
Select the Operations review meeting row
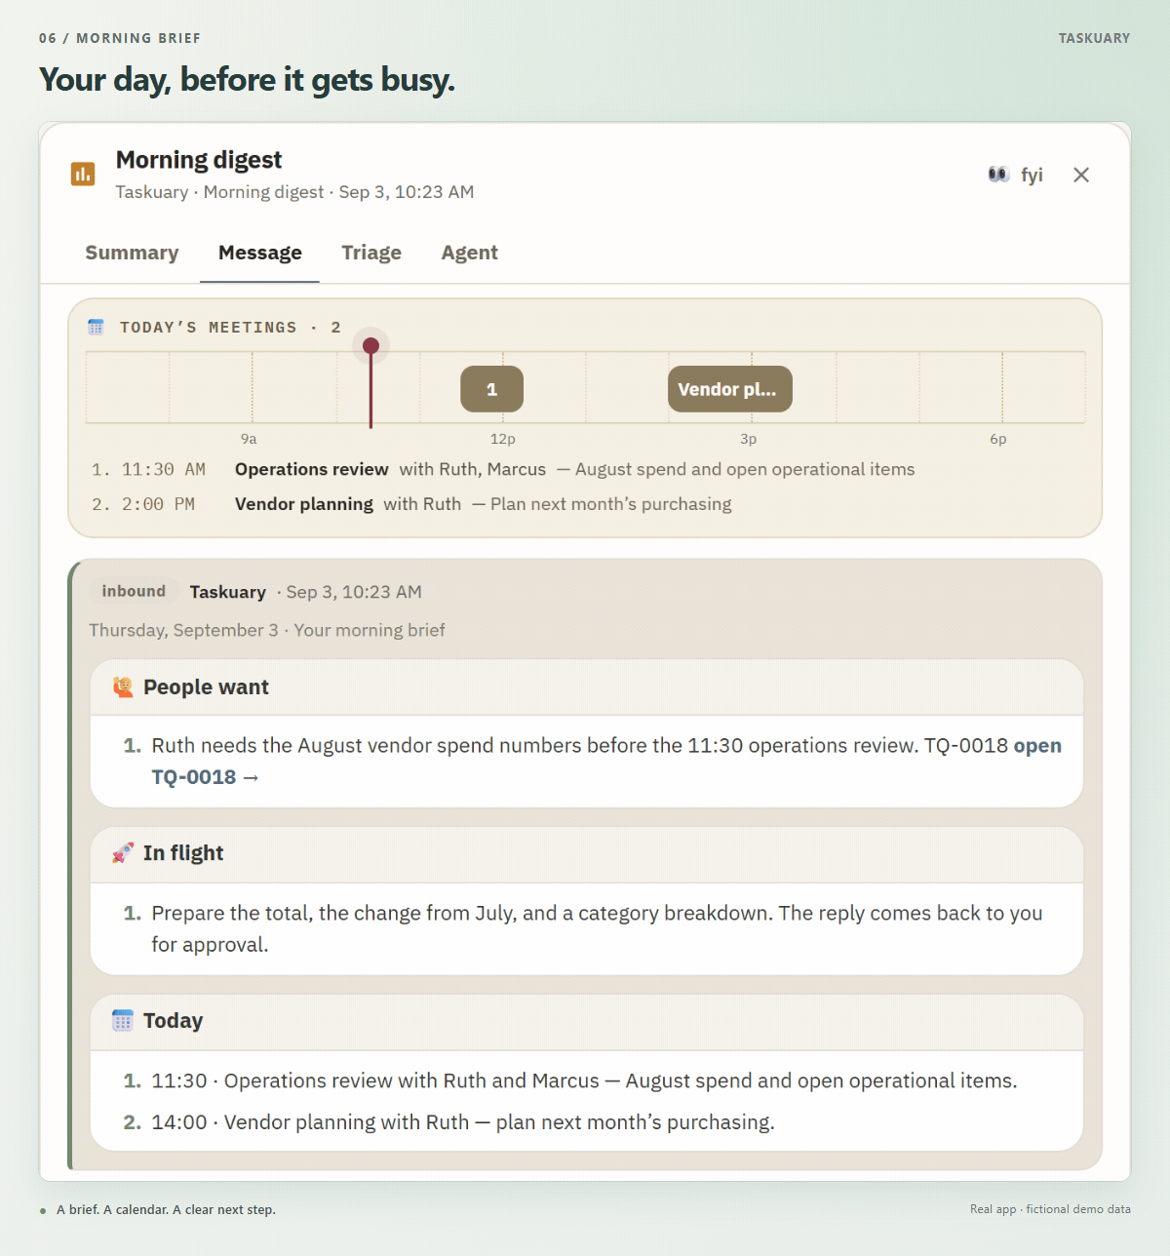503,469
